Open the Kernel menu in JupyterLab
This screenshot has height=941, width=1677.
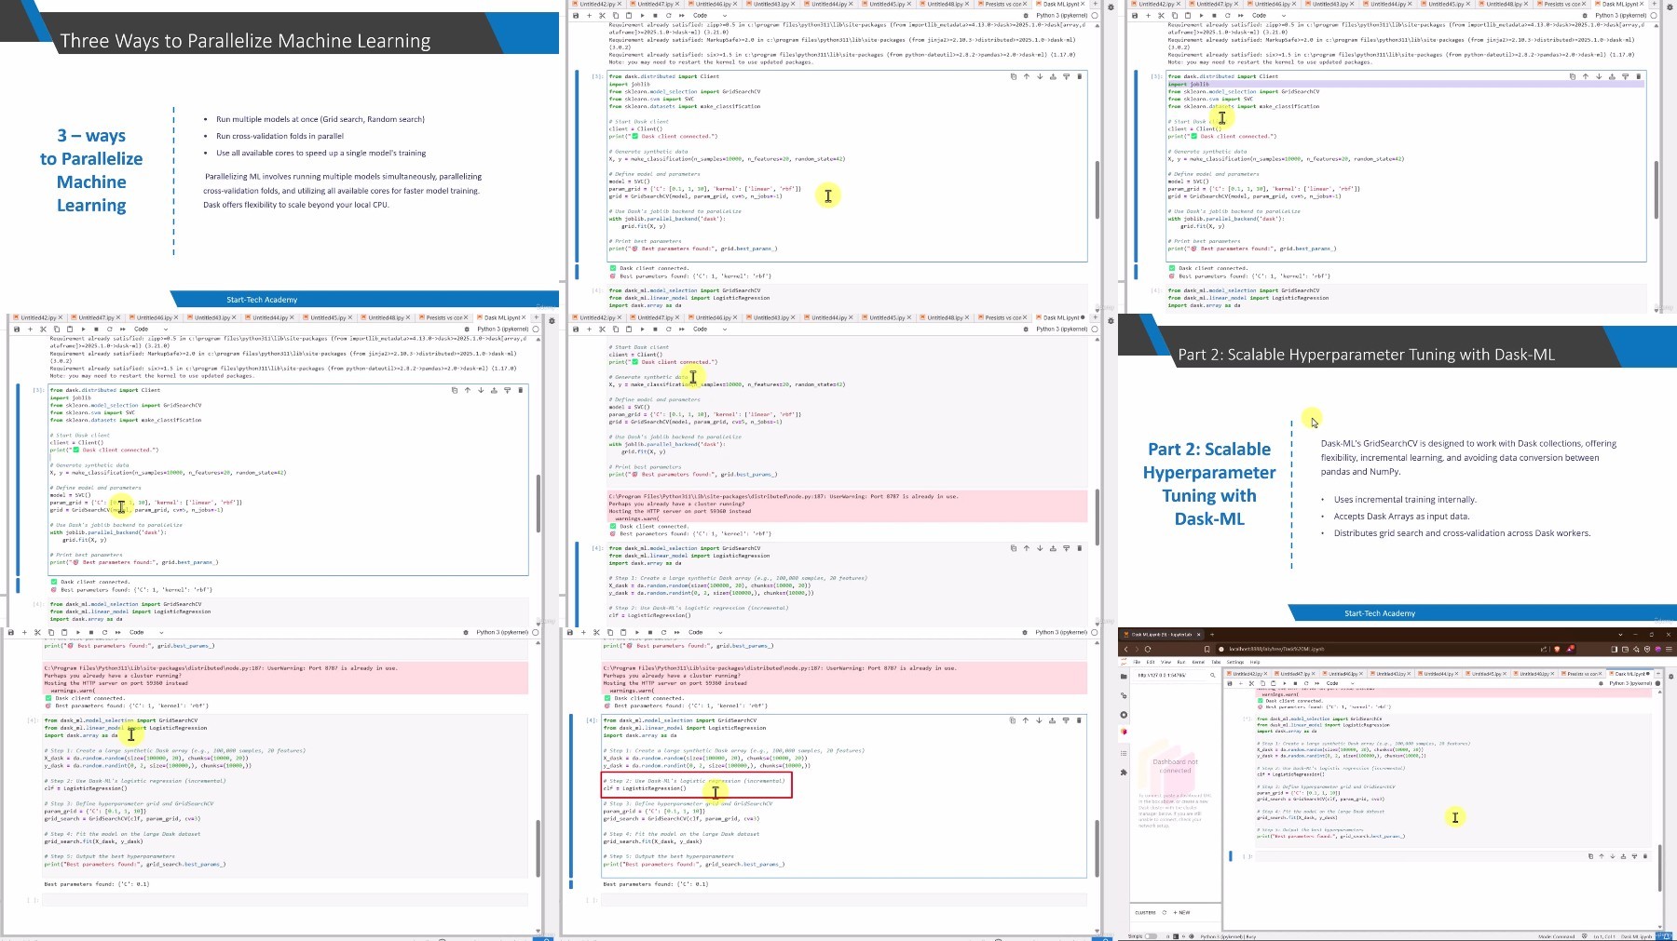point(1198,662)
